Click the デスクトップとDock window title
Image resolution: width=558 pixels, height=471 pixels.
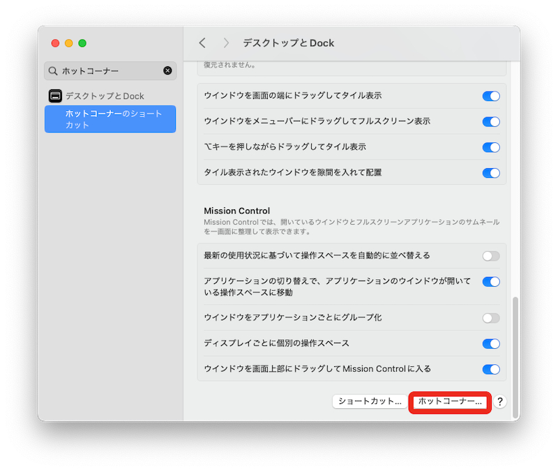coord(289,43)
